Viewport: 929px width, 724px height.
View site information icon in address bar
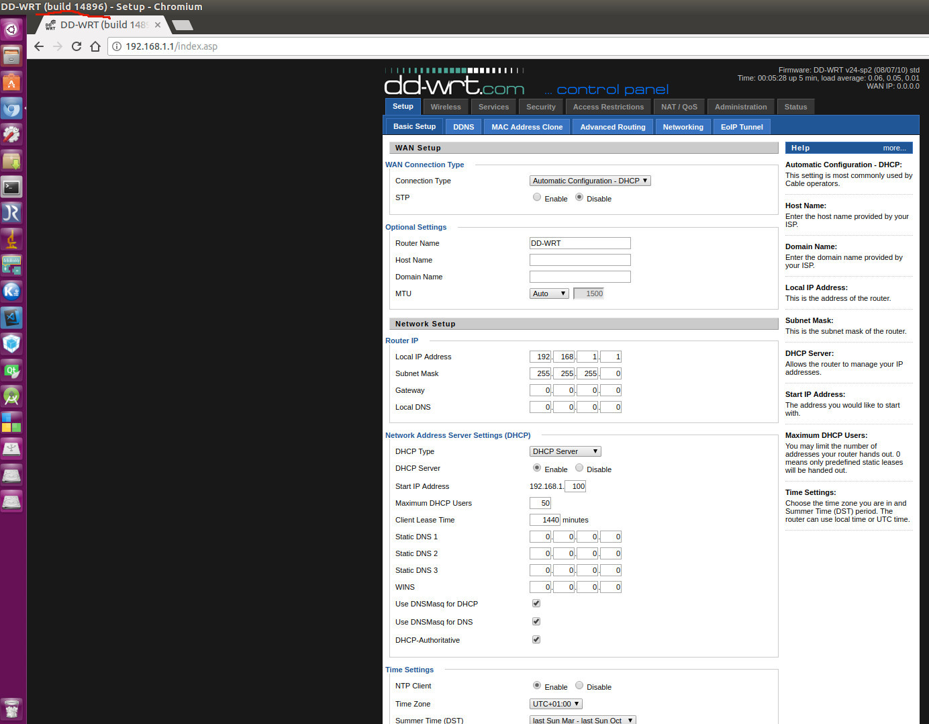pyautogui.click(x=117, y=46)
